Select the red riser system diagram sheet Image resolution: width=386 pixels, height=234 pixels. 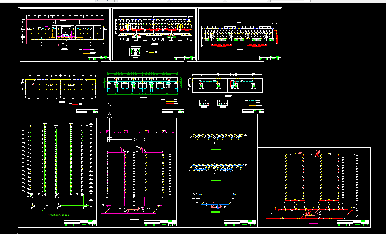point(315,187)
